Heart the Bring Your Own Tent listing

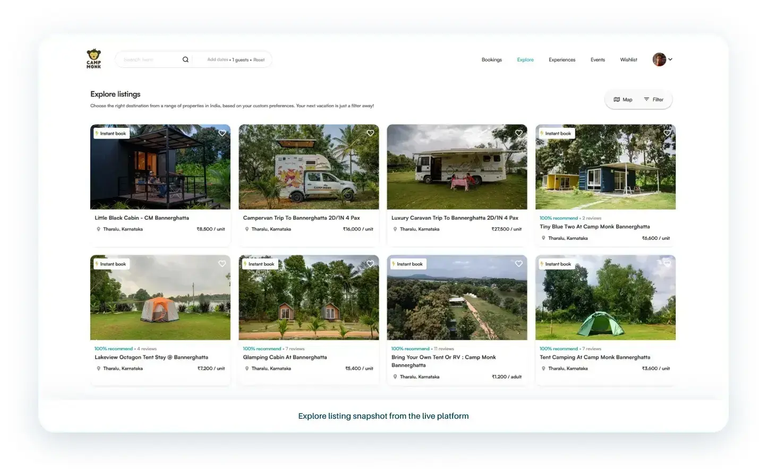tap(518, 264)
